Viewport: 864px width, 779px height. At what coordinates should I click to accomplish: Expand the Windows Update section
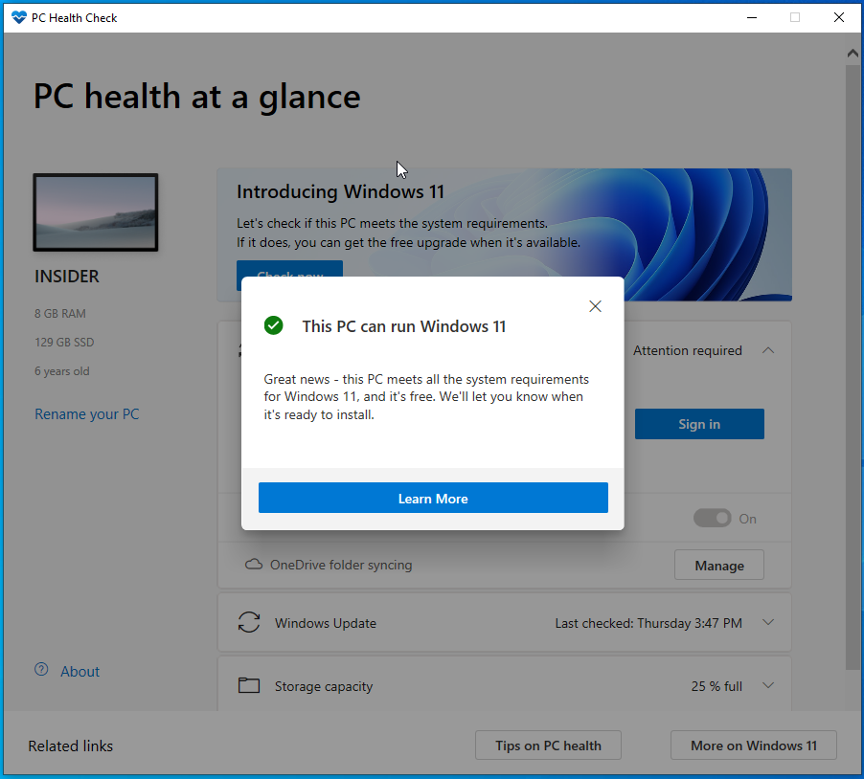768,622
